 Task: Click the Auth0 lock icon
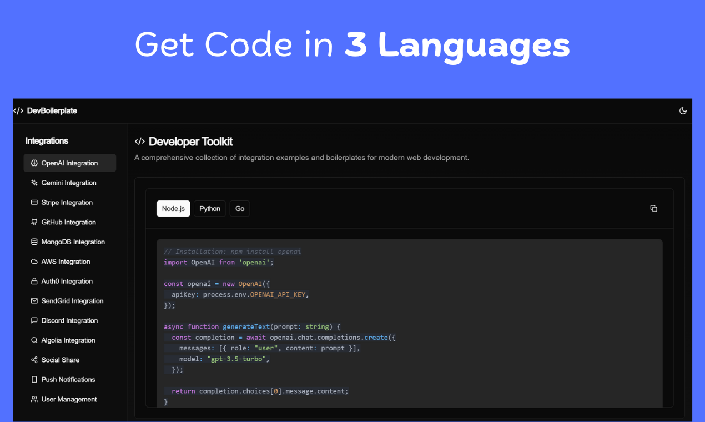coord(34,282)
